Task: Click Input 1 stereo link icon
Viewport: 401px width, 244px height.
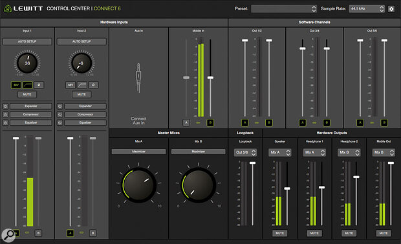Action: [27, 233]
